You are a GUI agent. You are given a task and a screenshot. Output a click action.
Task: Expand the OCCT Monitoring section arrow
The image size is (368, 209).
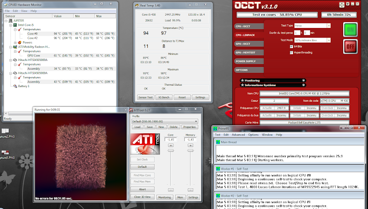(304, 80)
